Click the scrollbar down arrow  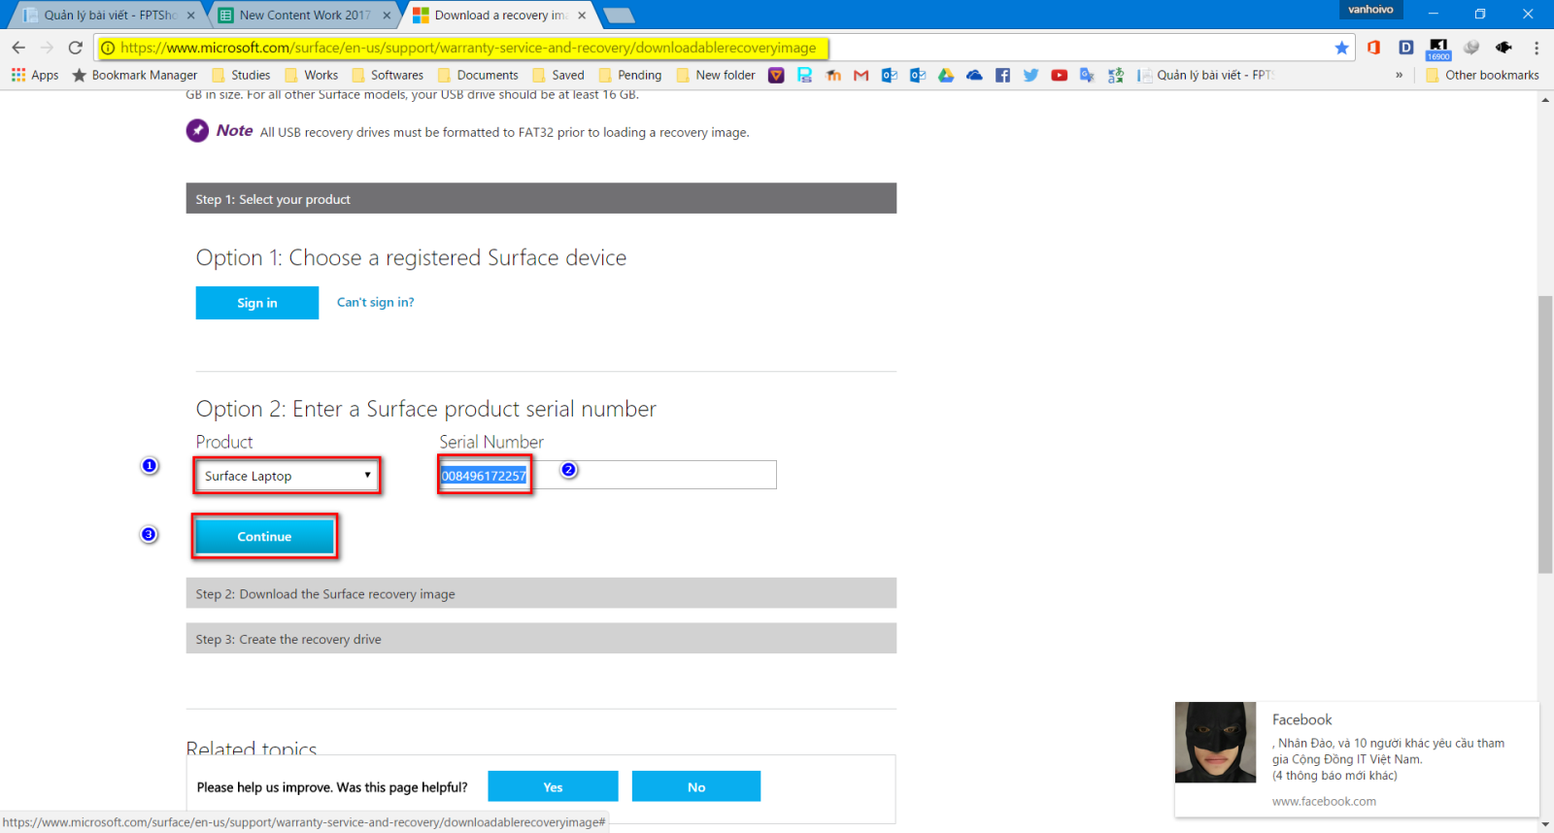click(x=1545, y=824)
